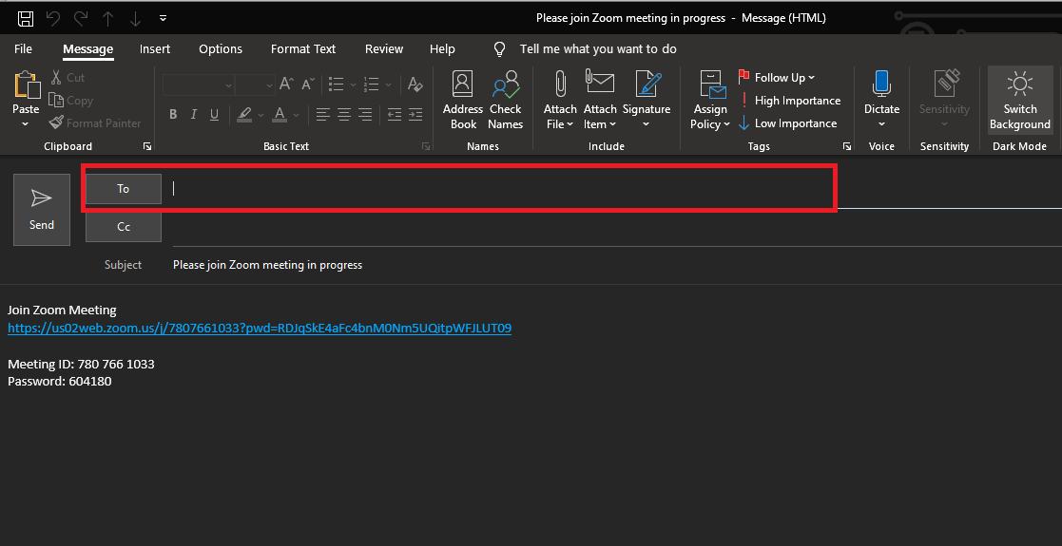
Task: Open Clipboard pane dialog launcher
Action: [147, 146]
